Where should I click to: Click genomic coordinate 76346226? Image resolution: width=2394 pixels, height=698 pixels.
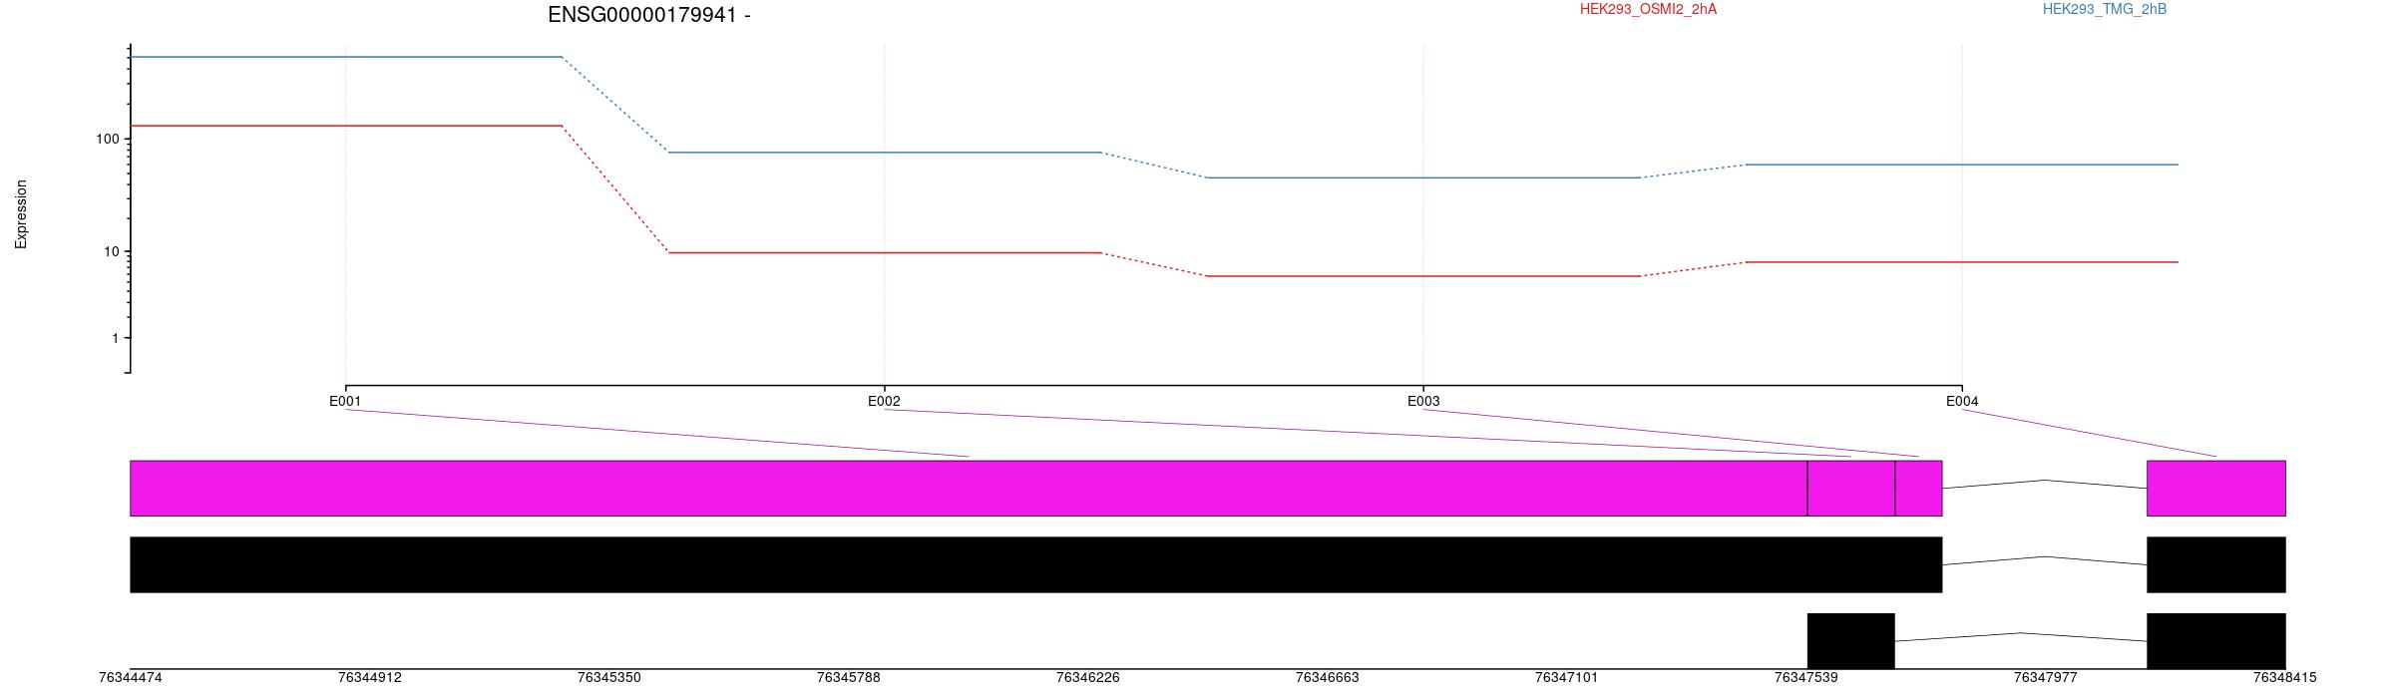1088,678
